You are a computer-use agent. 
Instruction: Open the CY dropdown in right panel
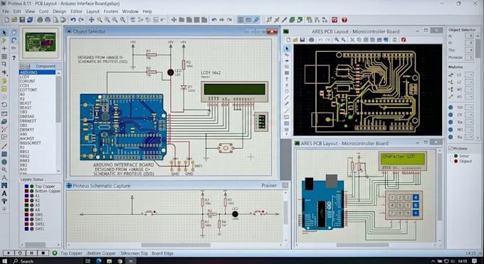tap(469, 115)
